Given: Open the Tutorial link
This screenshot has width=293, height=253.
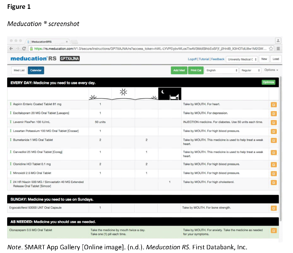Looking at the screenshot, I should pos(204,59).
